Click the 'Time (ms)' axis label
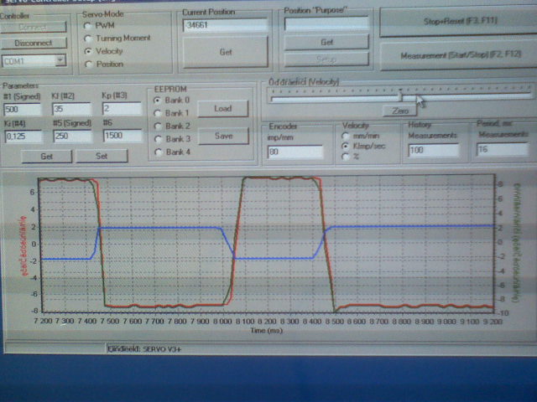Viewport: 537px width, 402px height. pyautogui.click(x=267, y=331)
